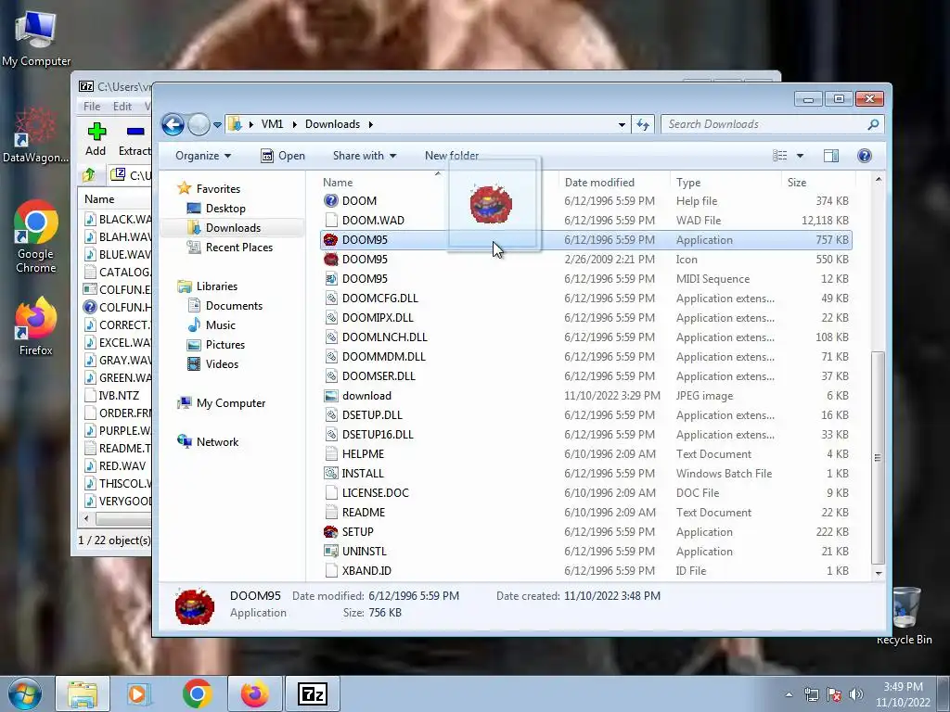Click the Libraries heading in sidebar
Screen dimensions: 950x712
click(x=207, y=286)
